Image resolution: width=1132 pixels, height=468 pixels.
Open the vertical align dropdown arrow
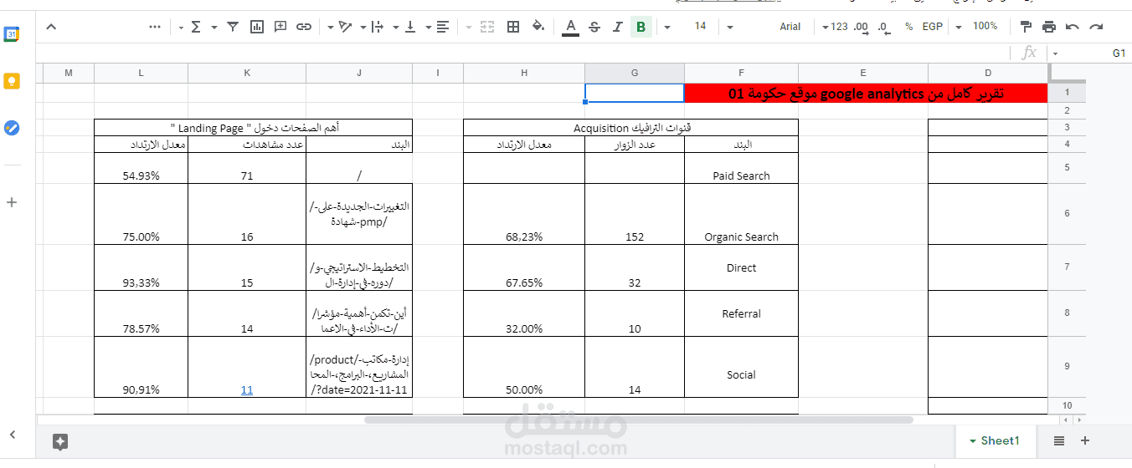(x=395, y=27)
